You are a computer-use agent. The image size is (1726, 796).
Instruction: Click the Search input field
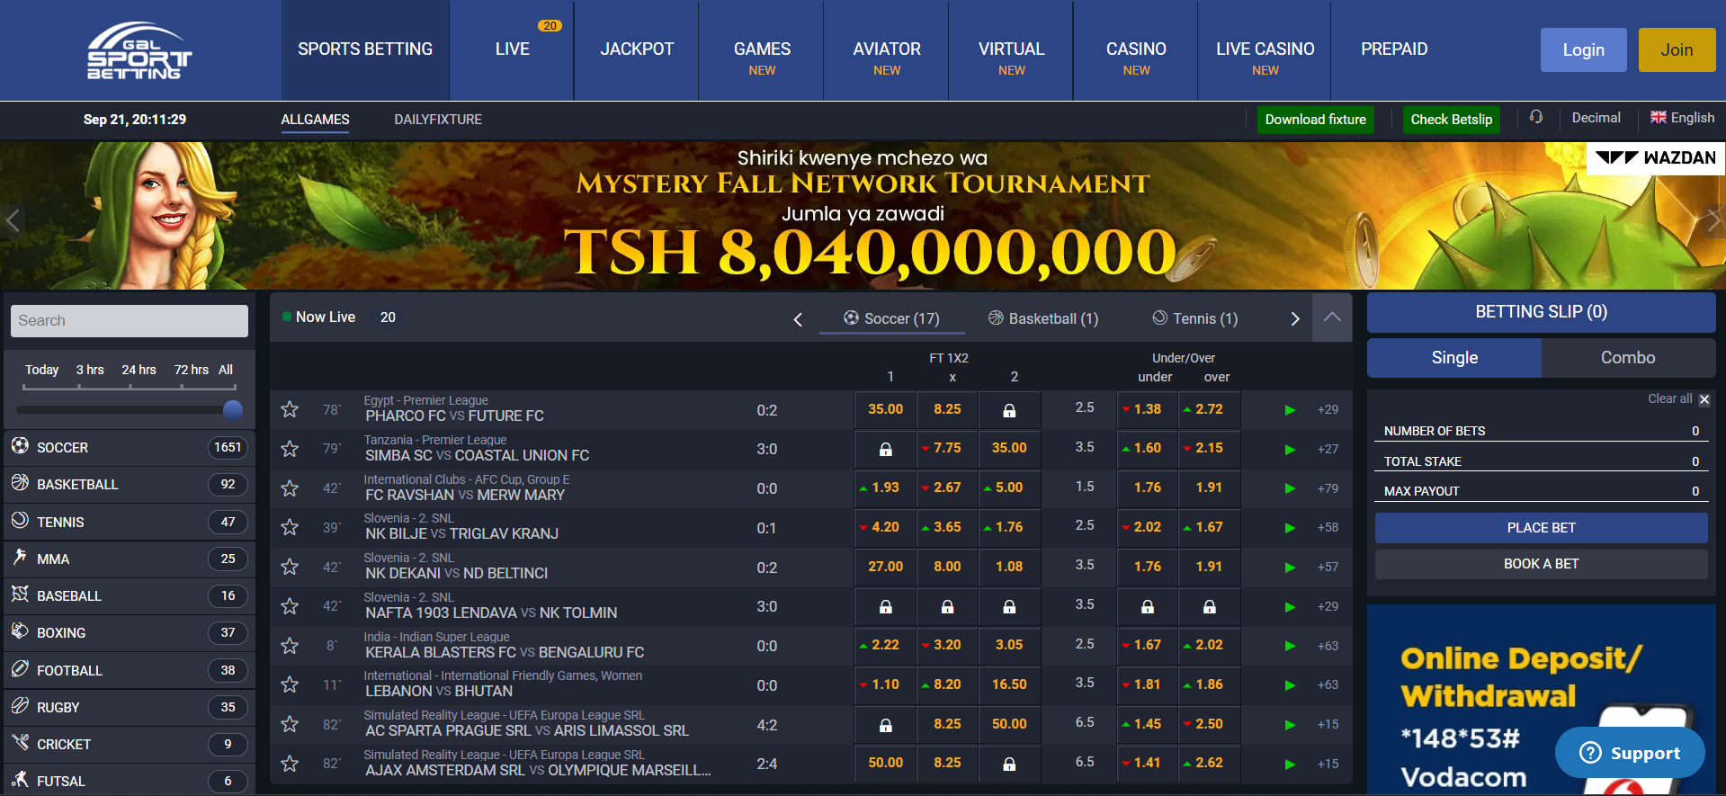coord(130,321)
